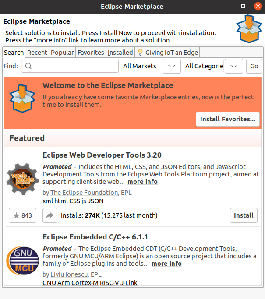Go to the Favorites tab
265x299 pixels.
click(x=91, y=53)
